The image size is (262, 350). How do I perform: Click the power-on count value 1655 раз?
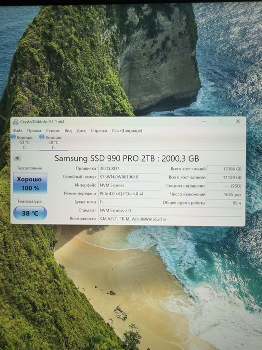225,194
